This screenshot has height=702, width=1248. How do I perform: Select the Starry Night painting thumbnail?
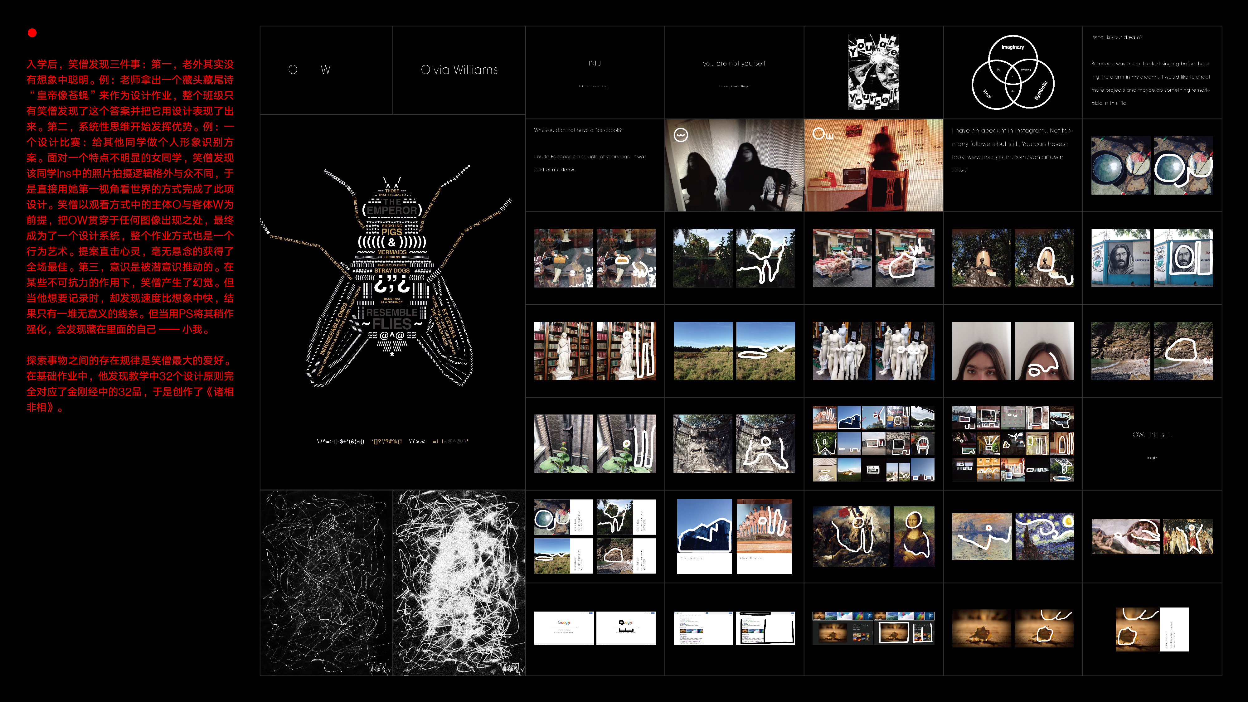click(1044, 536)
